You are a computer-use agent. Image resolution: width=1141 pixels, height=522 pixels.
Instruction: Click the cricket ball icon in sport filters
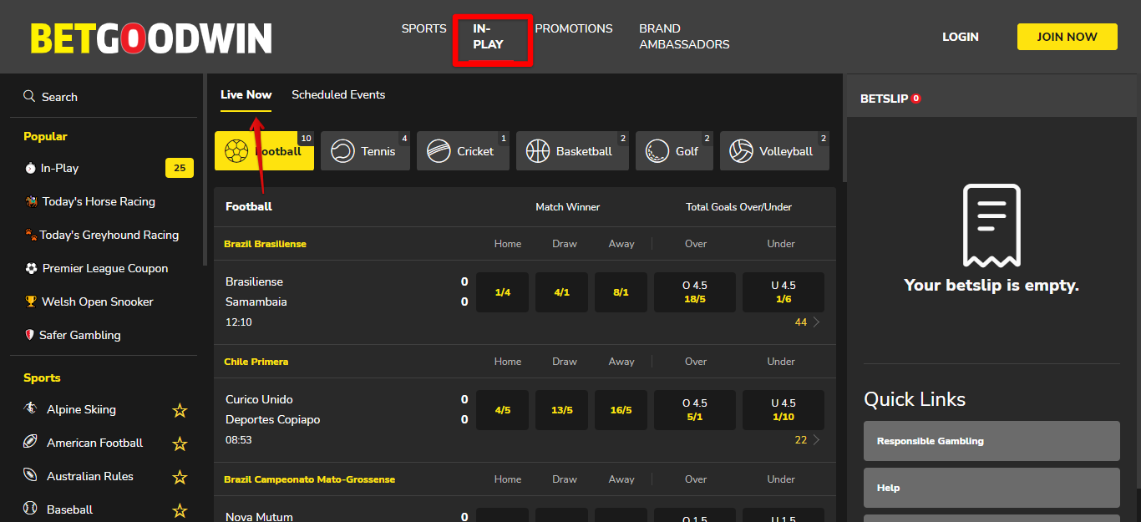(x=439, y=151)
